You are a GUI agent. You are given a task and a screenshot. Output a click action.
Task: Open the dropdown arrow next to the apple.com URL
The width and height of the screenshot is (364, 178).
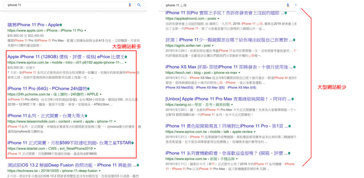tap(85, 31)
